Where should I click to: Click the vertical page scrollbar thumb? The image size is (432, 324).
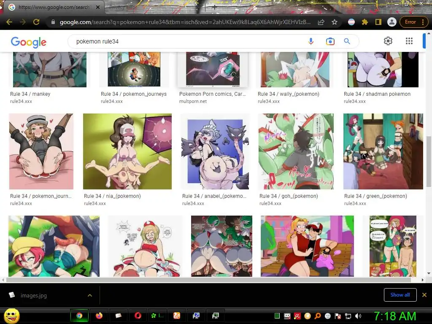point(429,162)
